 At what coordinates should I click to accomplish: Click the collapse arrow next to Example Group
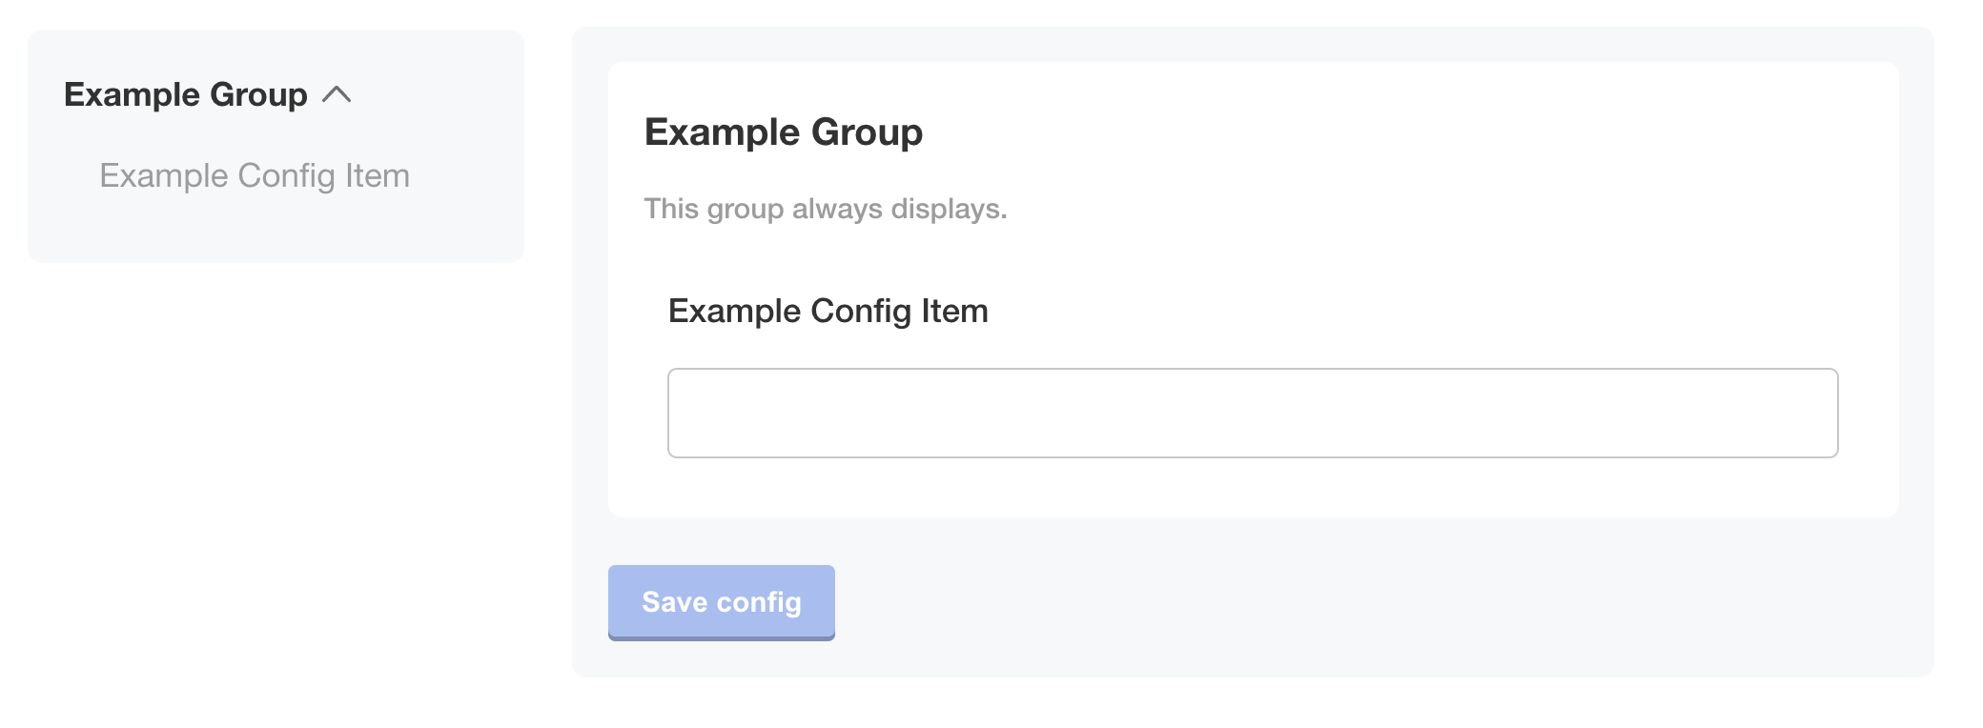click(338, 94)
